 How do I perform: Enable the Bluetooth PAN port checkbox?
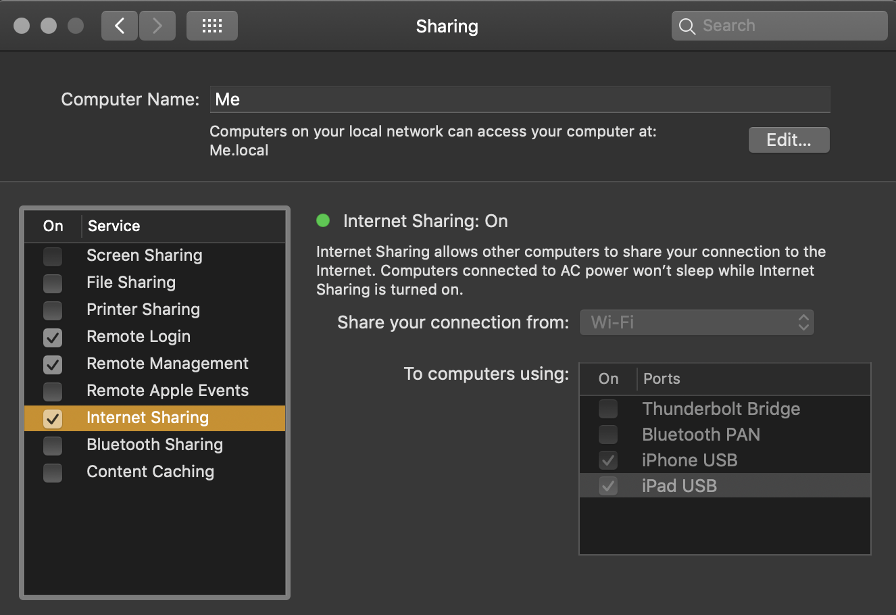click(x=608, y=435)
